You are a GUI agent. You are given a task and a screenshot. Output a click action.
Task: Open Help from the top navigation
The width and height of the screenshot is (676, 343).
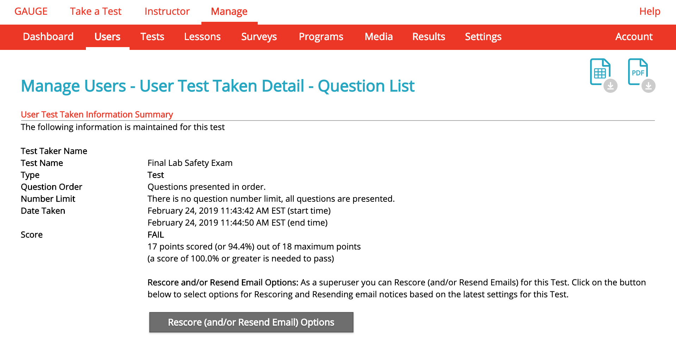(649, 11)
